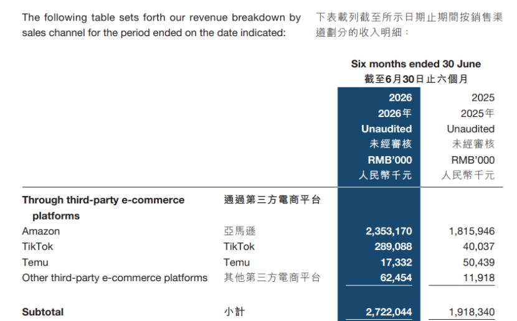
Task: Select 人民幣千元 in the 2026 column
Action: 385,175
